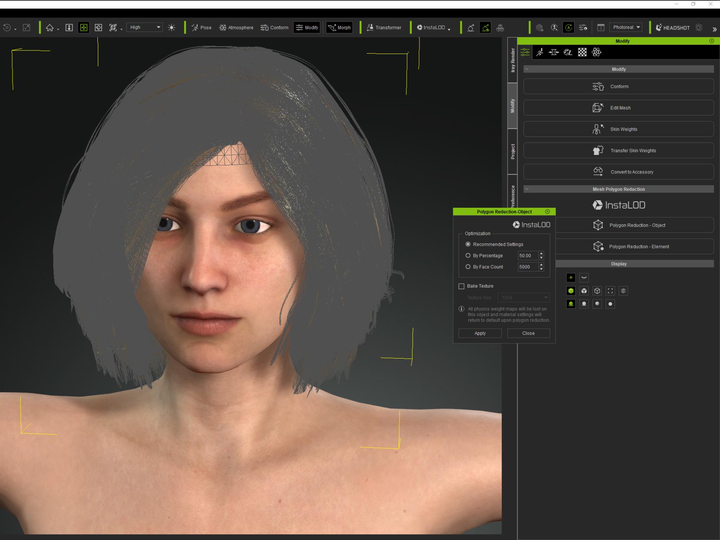Click the frame selected object icon
The height and width of the screenshot is (540, 720).
click(113, 28)
